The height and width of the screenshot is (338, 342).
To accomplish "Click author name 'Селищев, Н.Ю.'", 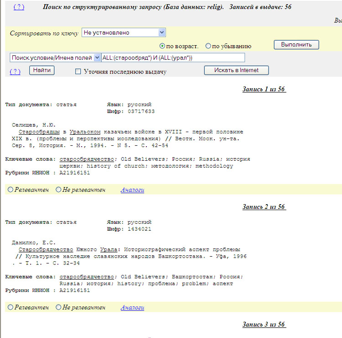I will (x=34, y=125).
